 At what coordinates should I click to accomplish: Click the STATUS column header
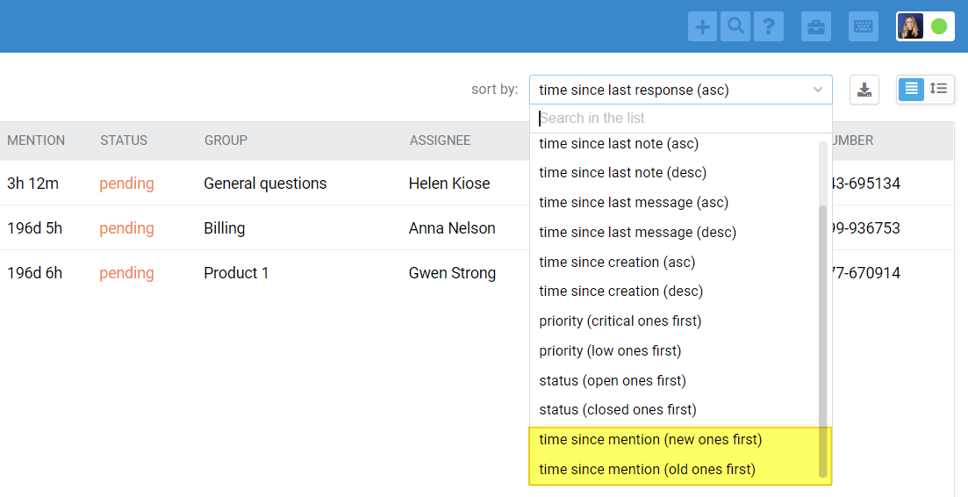(x=124, y=140)
